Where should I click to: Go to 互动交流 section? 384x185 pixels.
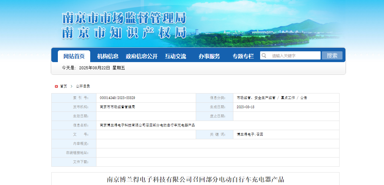pos(175,56)
